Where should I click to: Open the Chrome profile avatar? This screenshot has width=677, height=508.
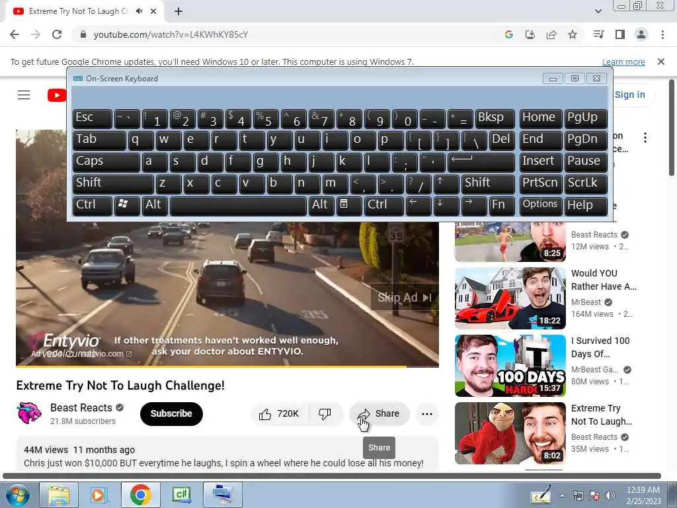[x=641, y=34]
